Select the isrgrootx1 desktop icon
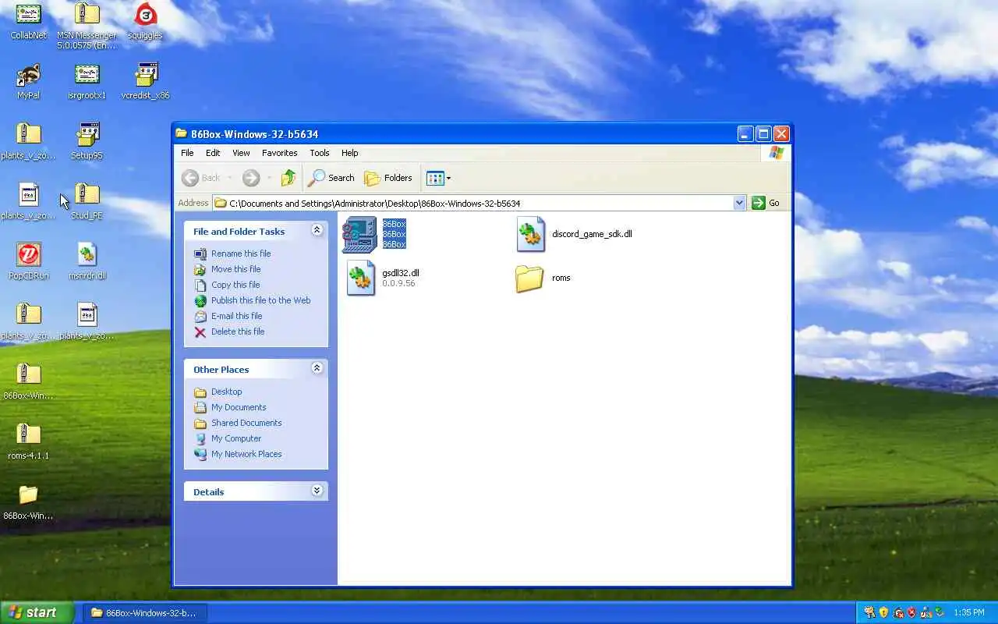This screenshot has width=998, height=624. click(x=87, y=81)
